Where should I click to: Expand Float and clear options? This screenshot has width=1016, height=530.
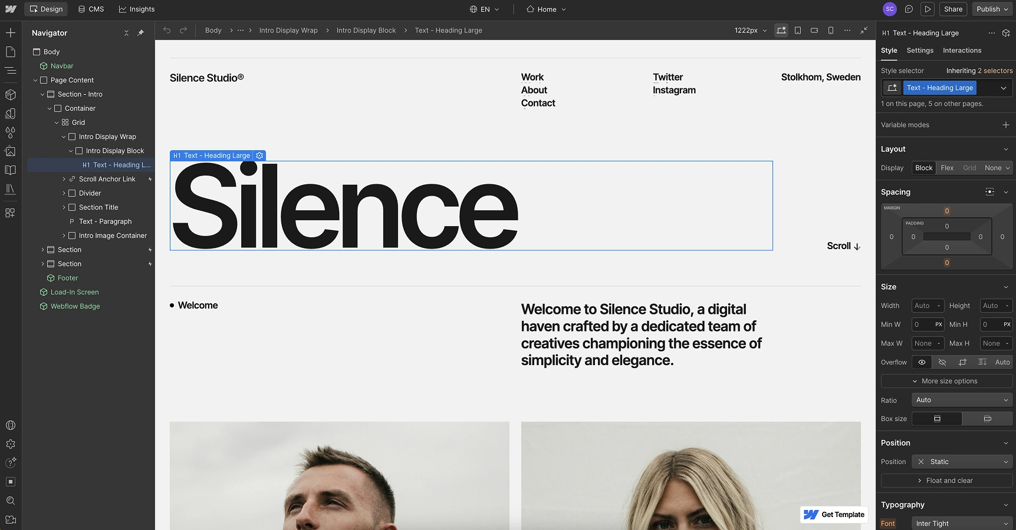coord(946,481)
